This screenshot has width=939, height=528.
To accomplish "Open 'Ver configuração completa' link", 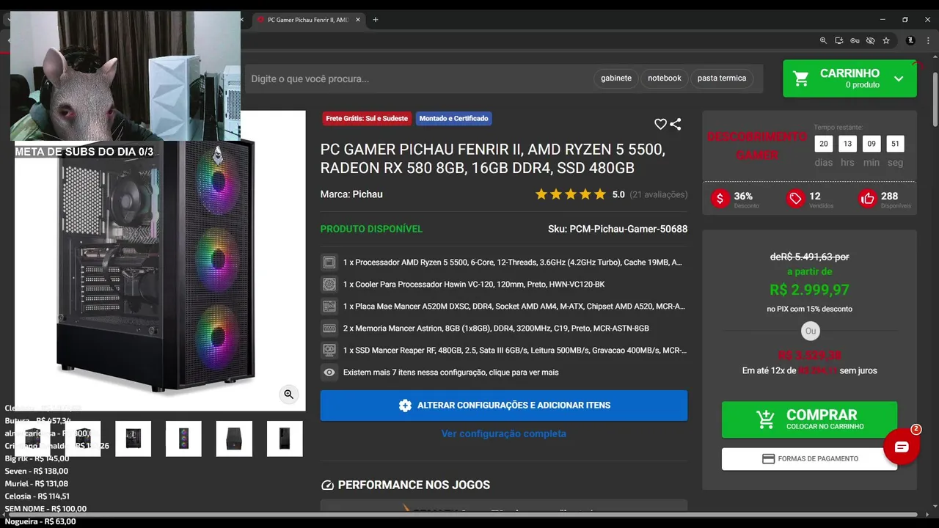I will 504,433.
